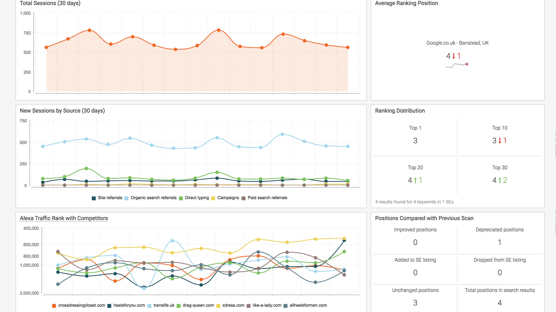Click the Paid search referrals legend swatch
The height and width of the screenshot is (312, 556).
pos(244,198)
